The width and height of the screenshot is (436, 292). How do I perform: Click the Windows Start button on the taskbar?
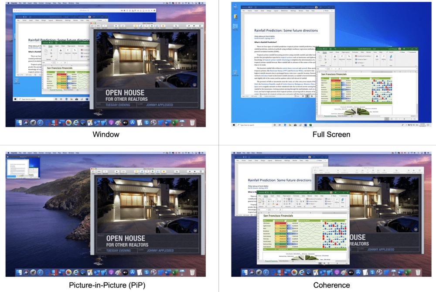[234, 125]
